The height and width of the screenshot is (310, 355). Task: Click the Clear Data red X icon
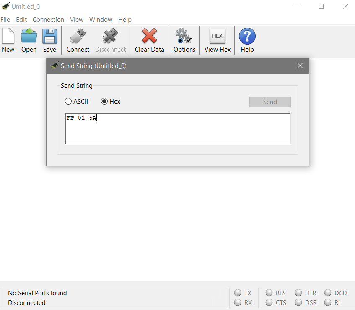coord(149,37)
